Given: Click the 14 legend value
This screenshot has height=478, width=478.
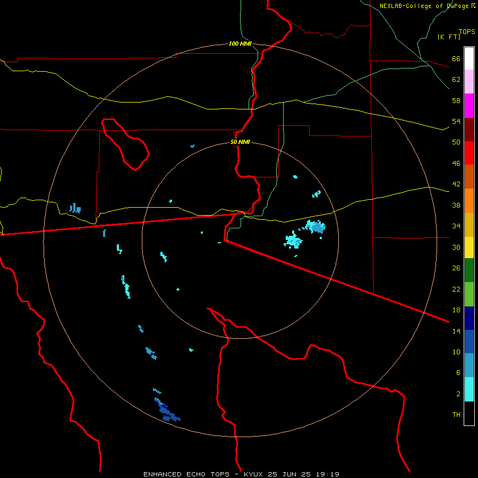Looking at the screenshot, I should tap(456, 331).
